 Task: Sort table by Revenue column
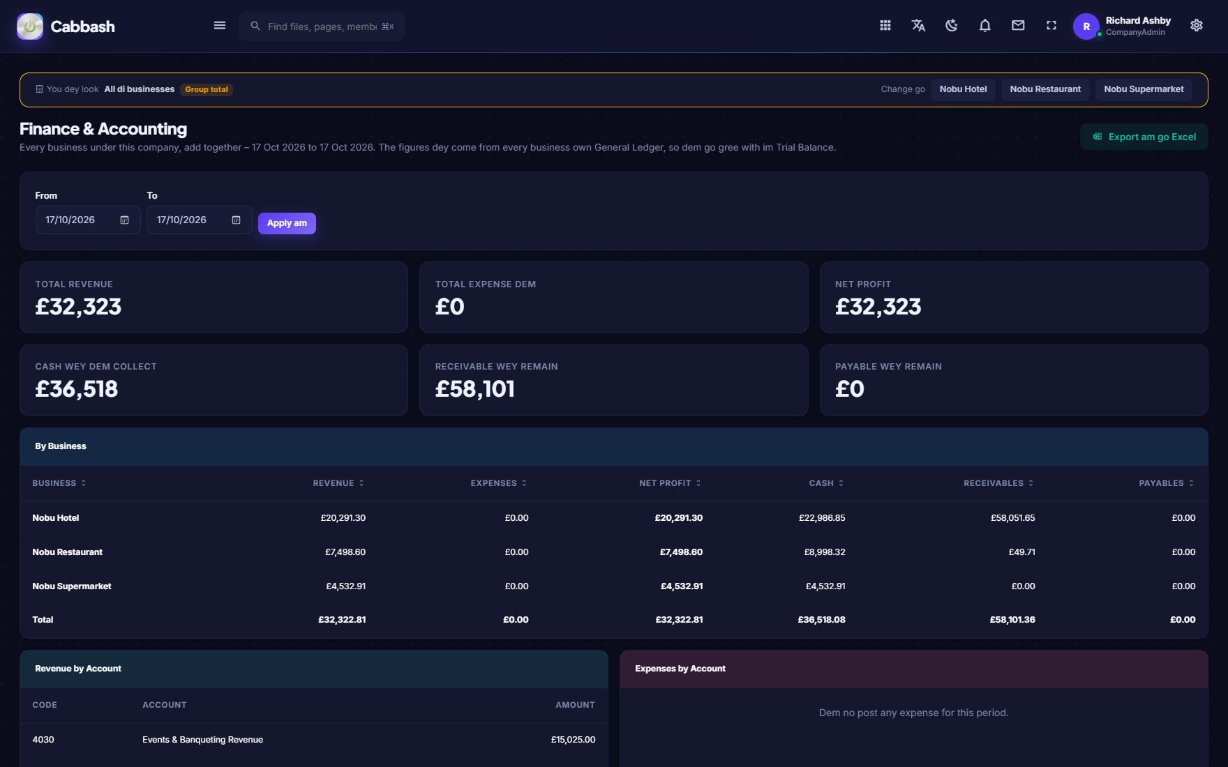point(338,483)
